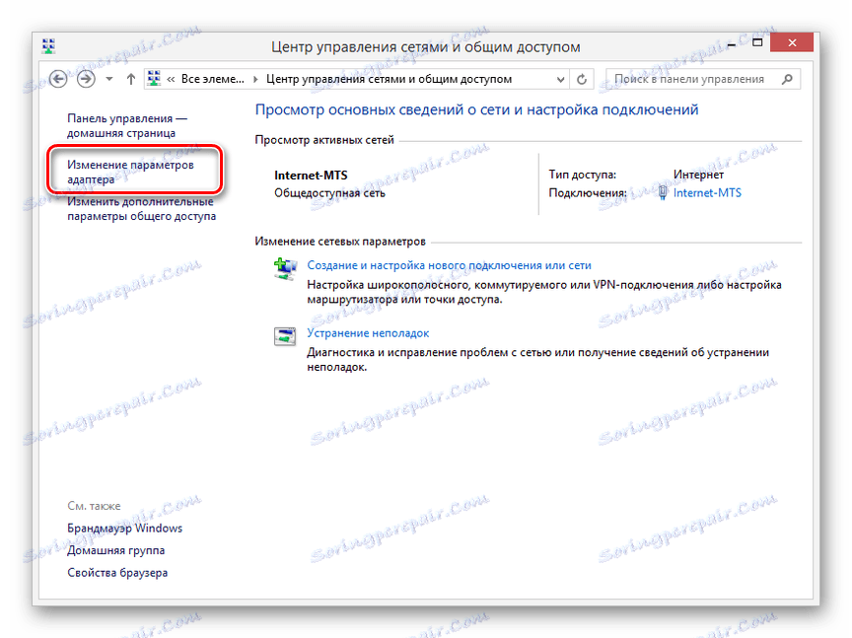This screenshot has width=852, height=638.
Task: Open 'Брандмауэр Windows'
Action: (124, 529)
